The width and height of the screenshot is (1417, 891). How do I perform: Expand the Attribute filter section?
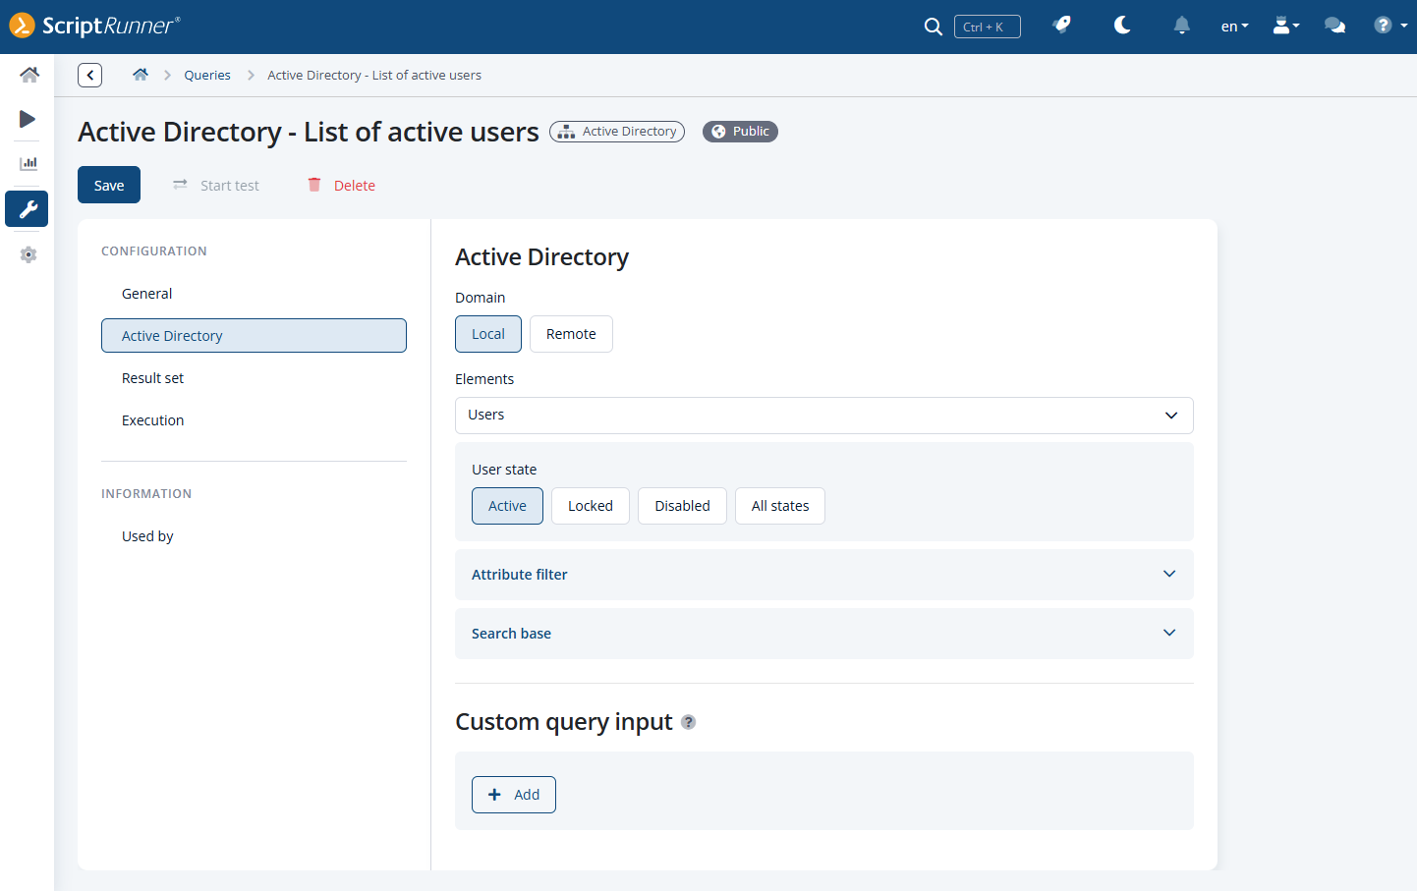tap(823, 575)
